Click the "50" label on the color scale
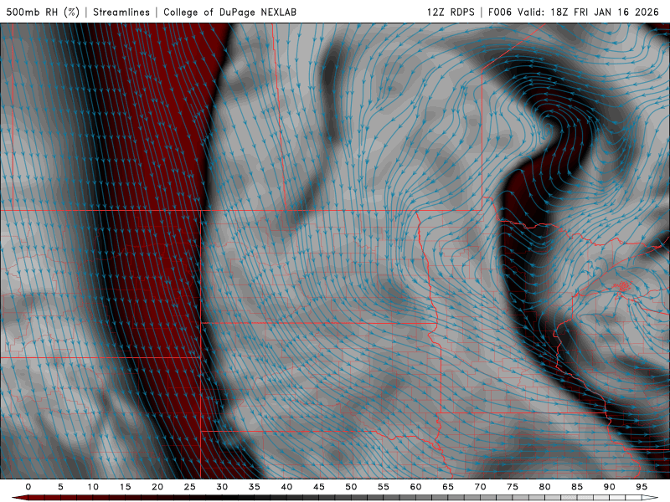Screen dimensions: 670x502 point(351,487)
